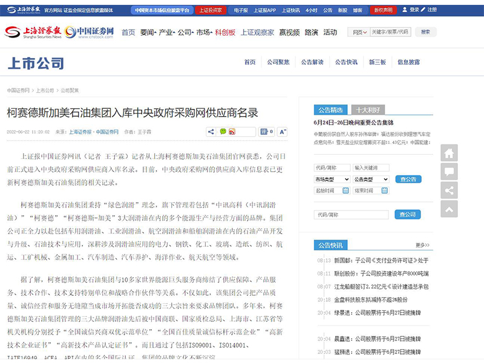Image resolution: width=484 pixels, height=363 pixels.
Task: Share the article via Weibo icon
Action: click(232, 131)
